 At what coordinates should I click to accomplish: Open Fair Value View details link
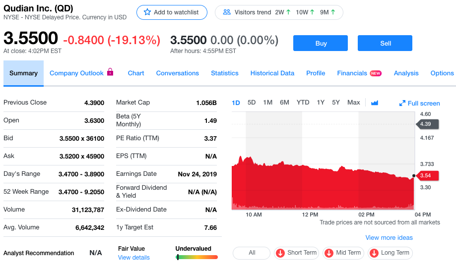[134, 258]
